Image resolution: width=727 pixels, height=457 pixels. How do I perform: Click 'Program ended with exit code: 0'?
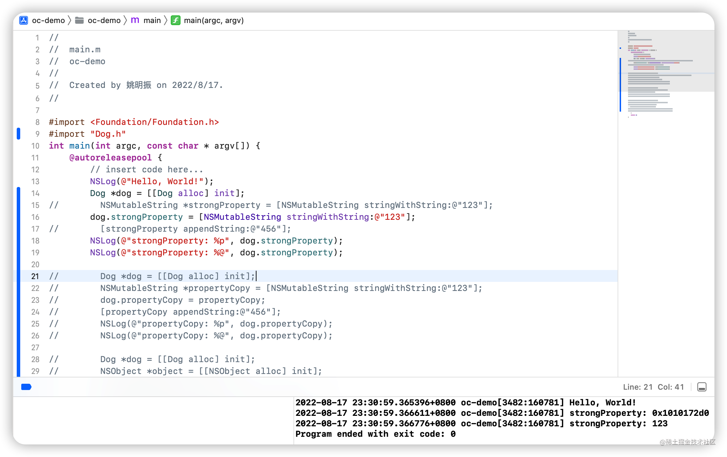coord(375,434)
